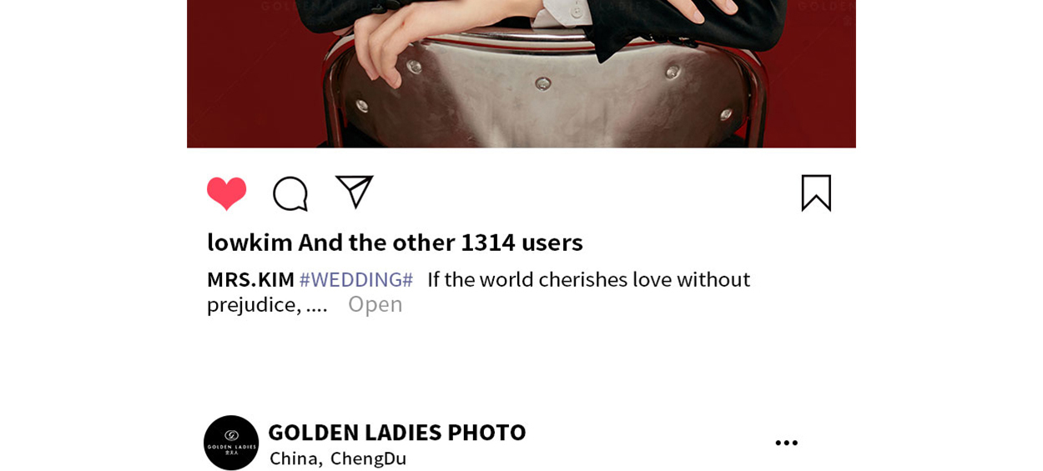Save the post with the bookmark icon
Screen dimensions: 1043x471
816,193
